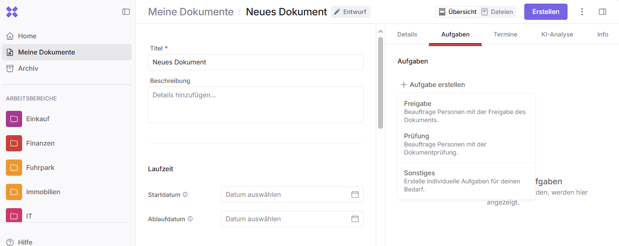Collapse the left sidebar panel icon

click(x=126, y=12)
